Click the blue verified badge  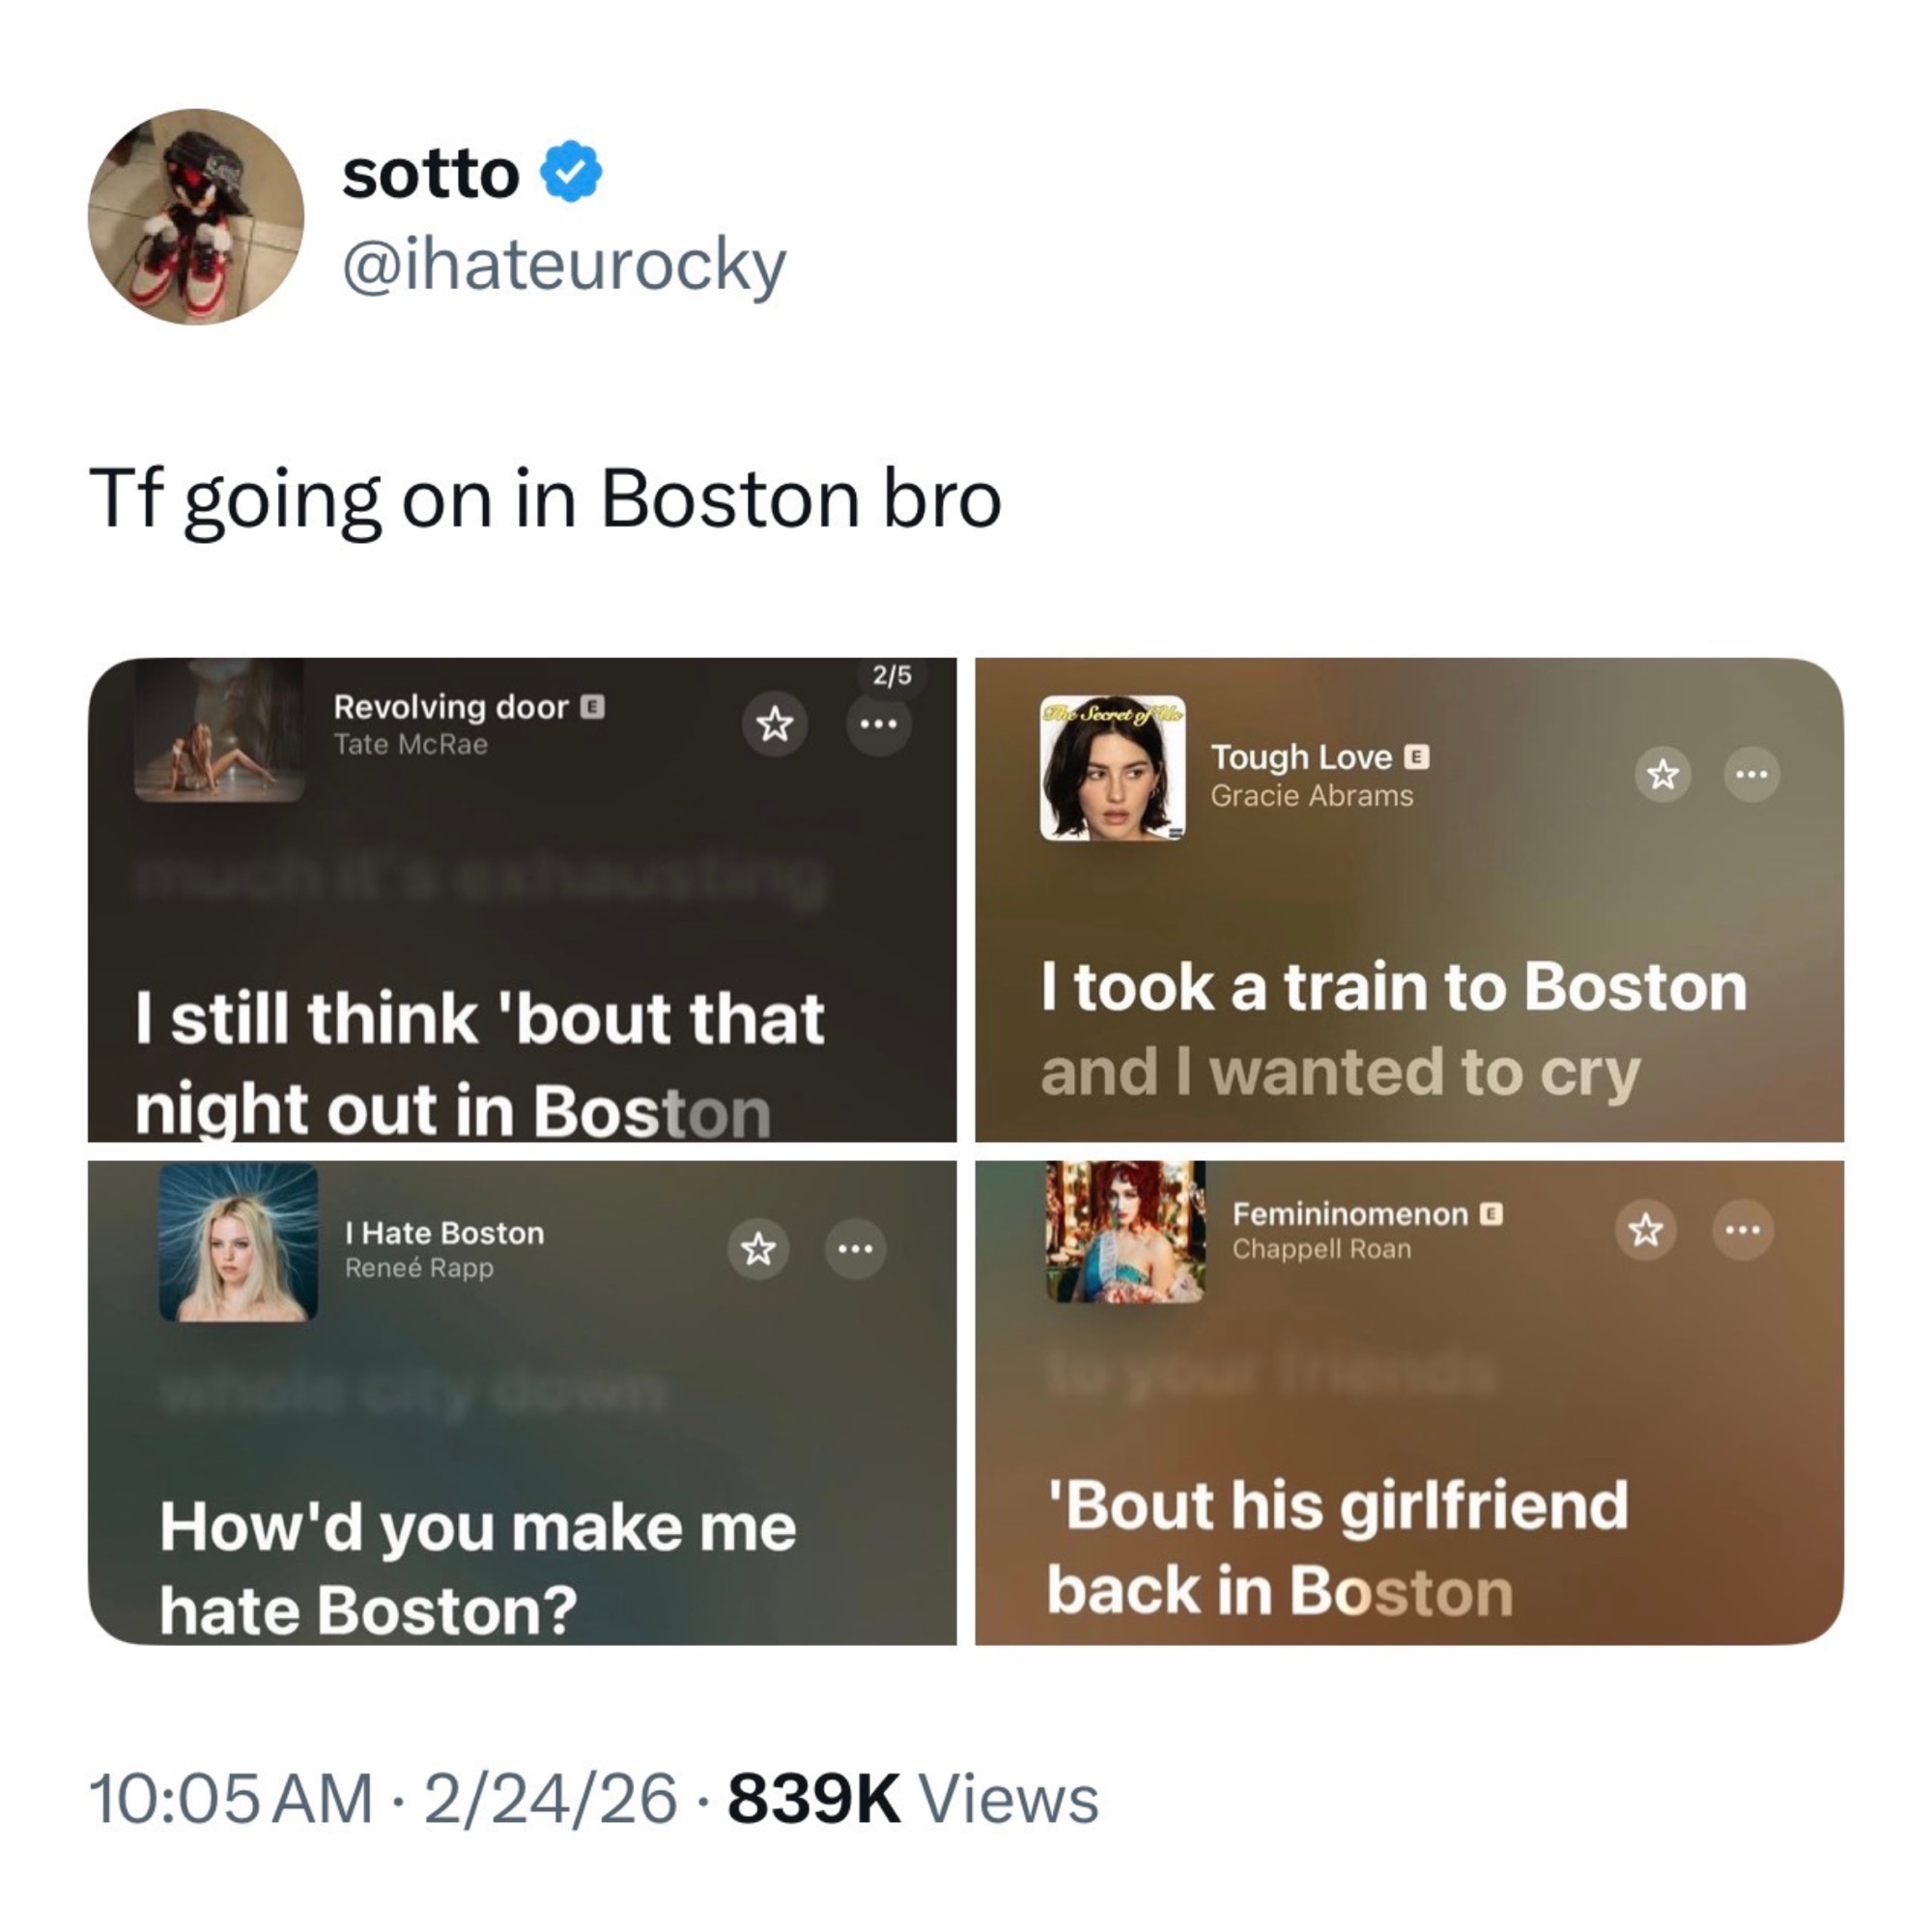pyautogui.click(x=571, y=173)
